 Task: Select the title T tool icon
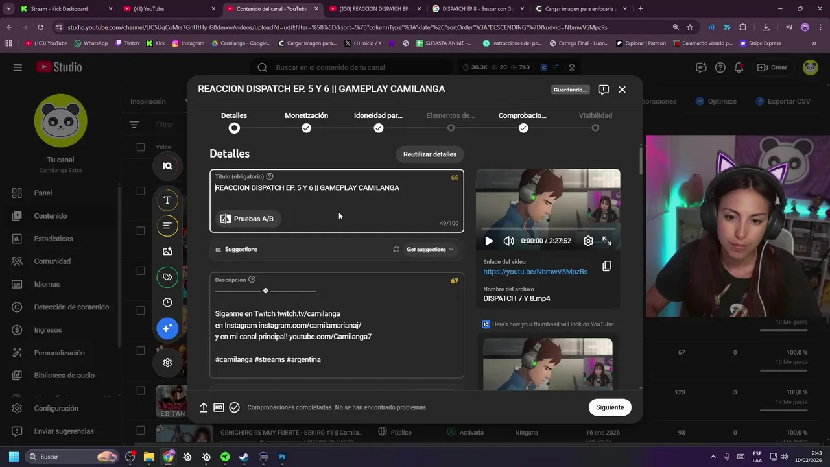167,200
